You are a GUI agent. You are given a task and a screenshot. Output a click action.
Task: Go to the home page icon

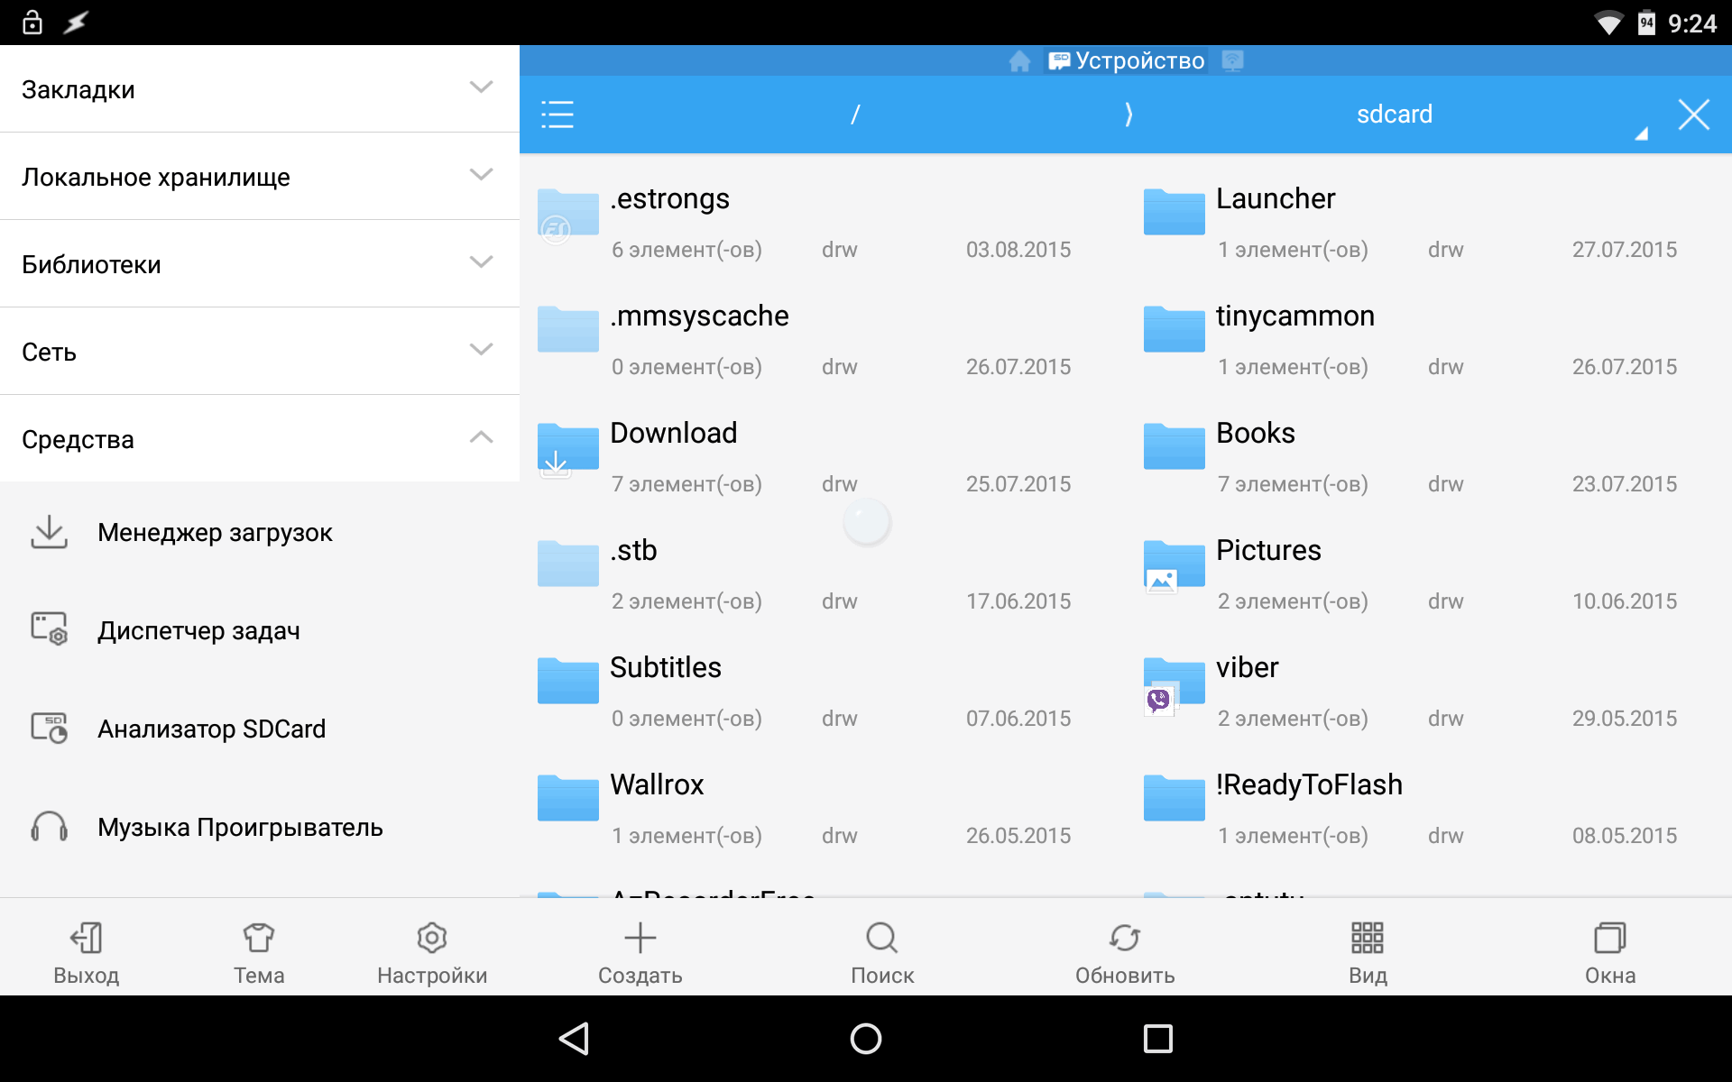tap(1019, 60)
